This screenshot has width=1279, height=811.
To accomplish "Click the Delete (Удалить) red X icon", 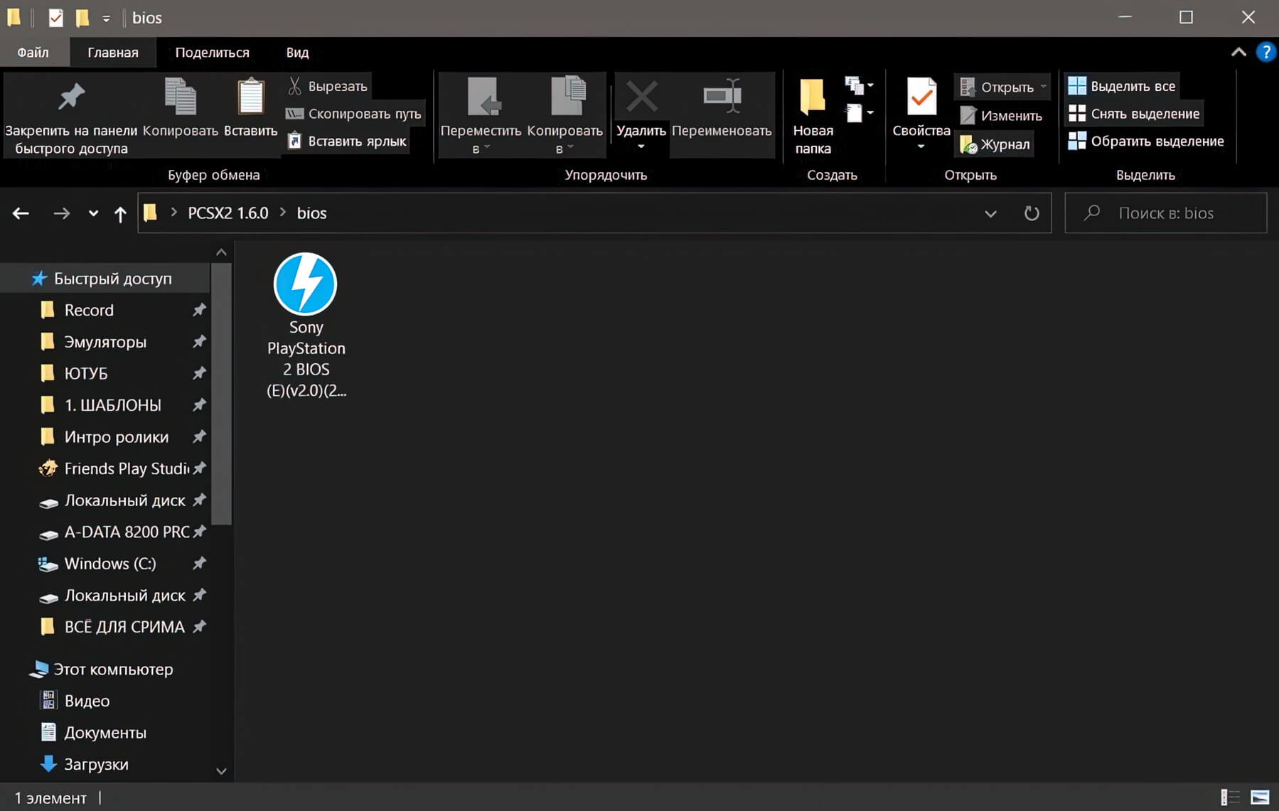I will point(641,97).
